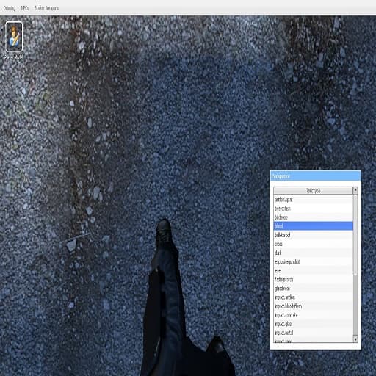Viewport: 376px width, 376px height.
Task: Select the birdpoop texture entry
Action: tap(313, 217)
